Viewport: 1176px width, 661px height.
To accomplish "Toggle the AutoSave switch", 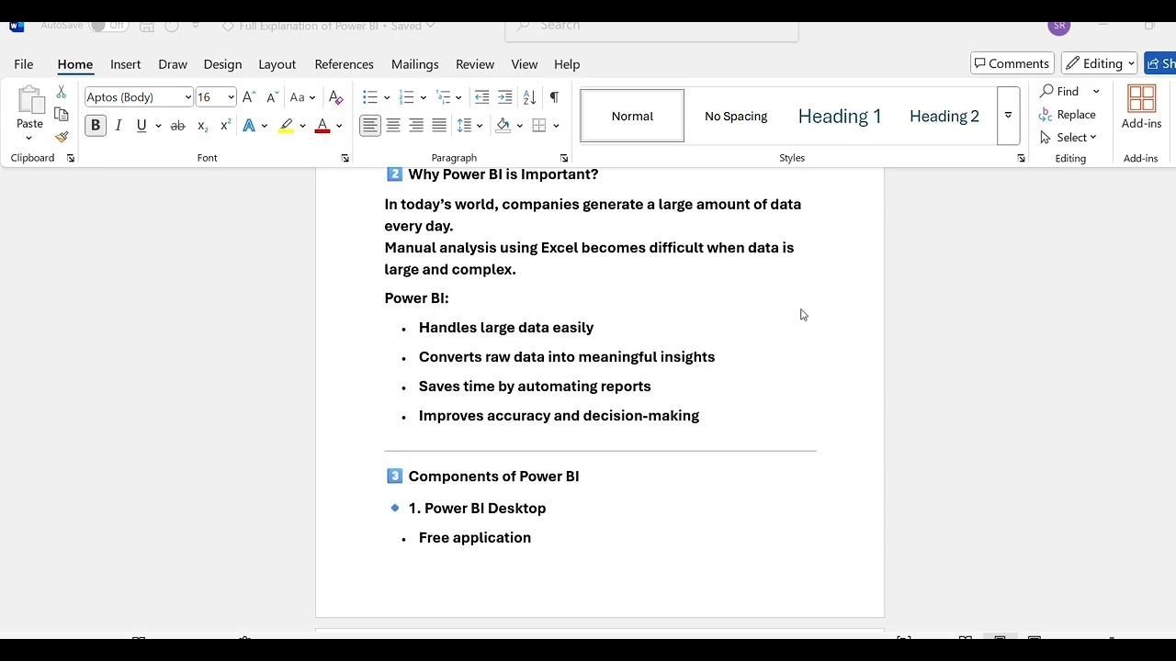I will [108, 25].
